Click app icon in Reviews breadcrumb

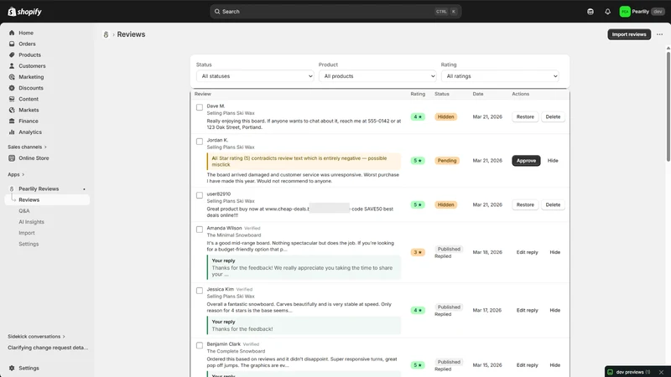106,34
